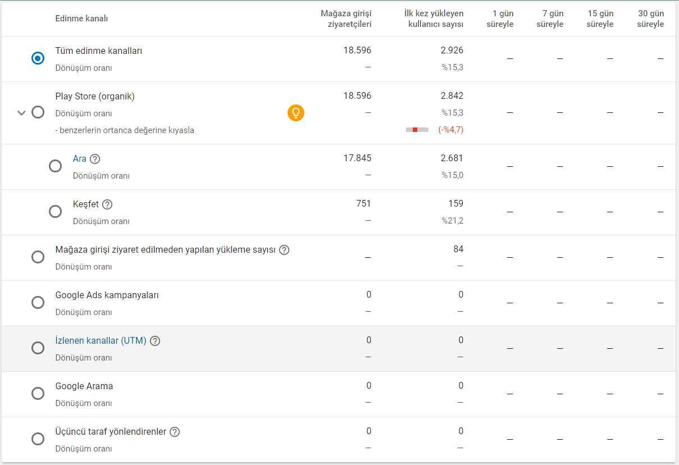Open the İzlenen kanallar (UTM) link

[101, 341]
